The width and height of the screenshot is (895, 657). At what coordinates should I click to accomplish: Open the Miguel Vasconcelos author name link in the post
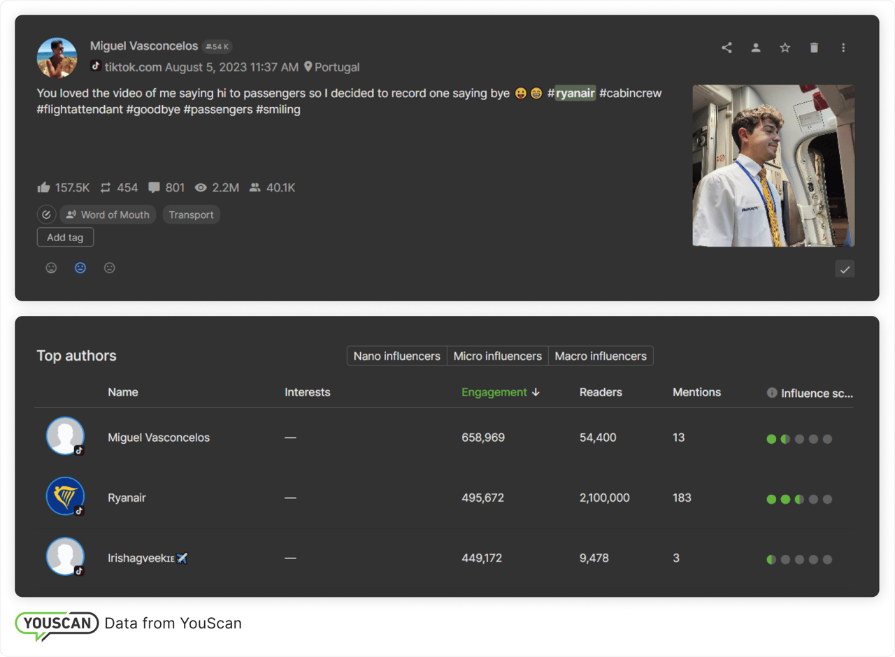pyautogui.click(x=144, y=46)
